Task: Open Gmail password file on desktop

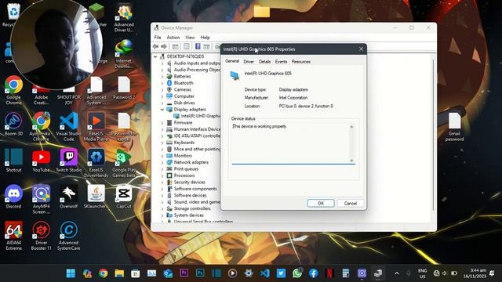Action: pyautogui.click(x=454, y=127)
